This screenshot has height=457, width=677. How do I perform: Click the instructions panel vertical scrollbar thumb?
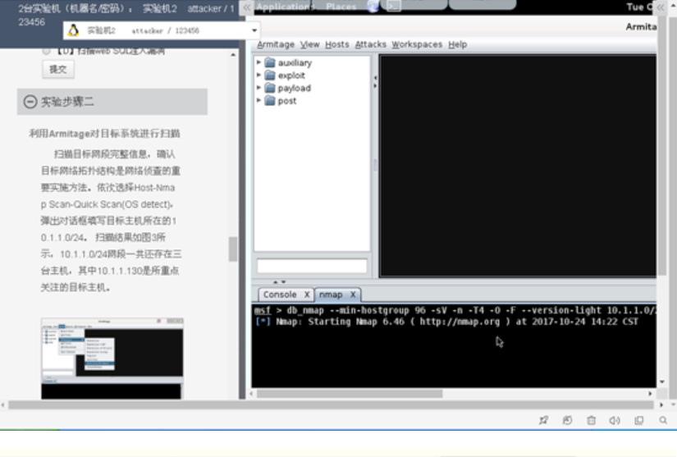coord(233,249)
